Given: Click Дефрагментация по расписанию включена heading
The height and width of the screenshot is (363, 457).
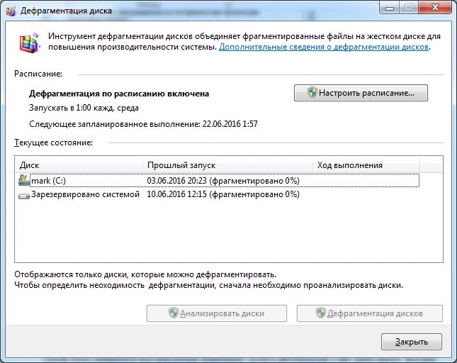Looking at the screenshot, I should point(119,94).
